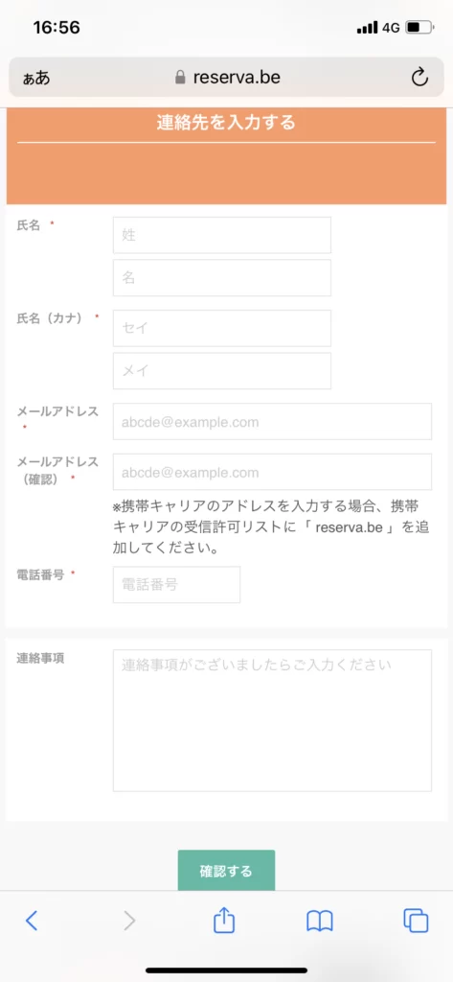Viewport: 453px width, 982px height.
Task: Tap the 連絡先を入力する header
Action: [226, 122]
